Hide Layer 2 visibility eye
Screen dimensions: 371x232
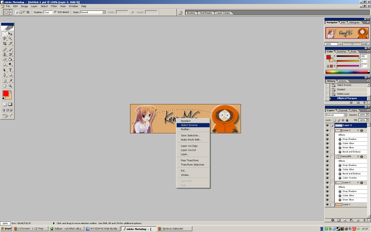(x=327, y=183)
